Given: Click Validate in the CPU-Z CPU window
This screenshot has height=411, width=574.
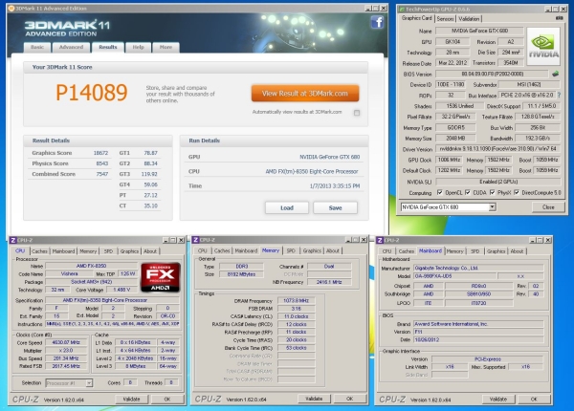Looking at the screenshot, I should tap(131, 399).
